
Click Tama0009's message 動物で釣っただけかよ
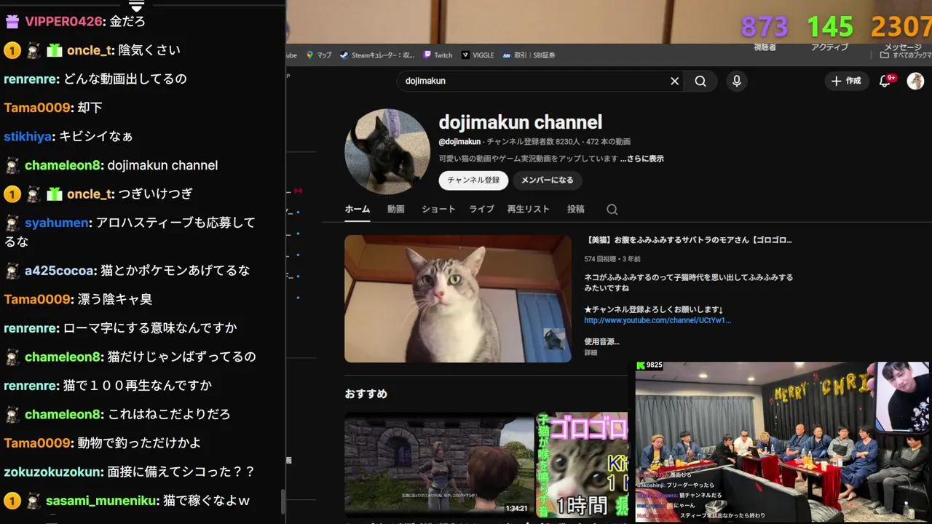(139, 443)
